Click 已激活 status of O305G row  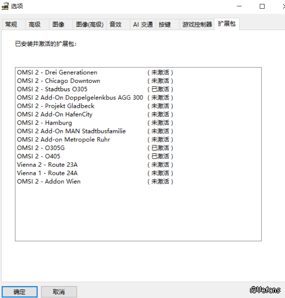(160, 148)
